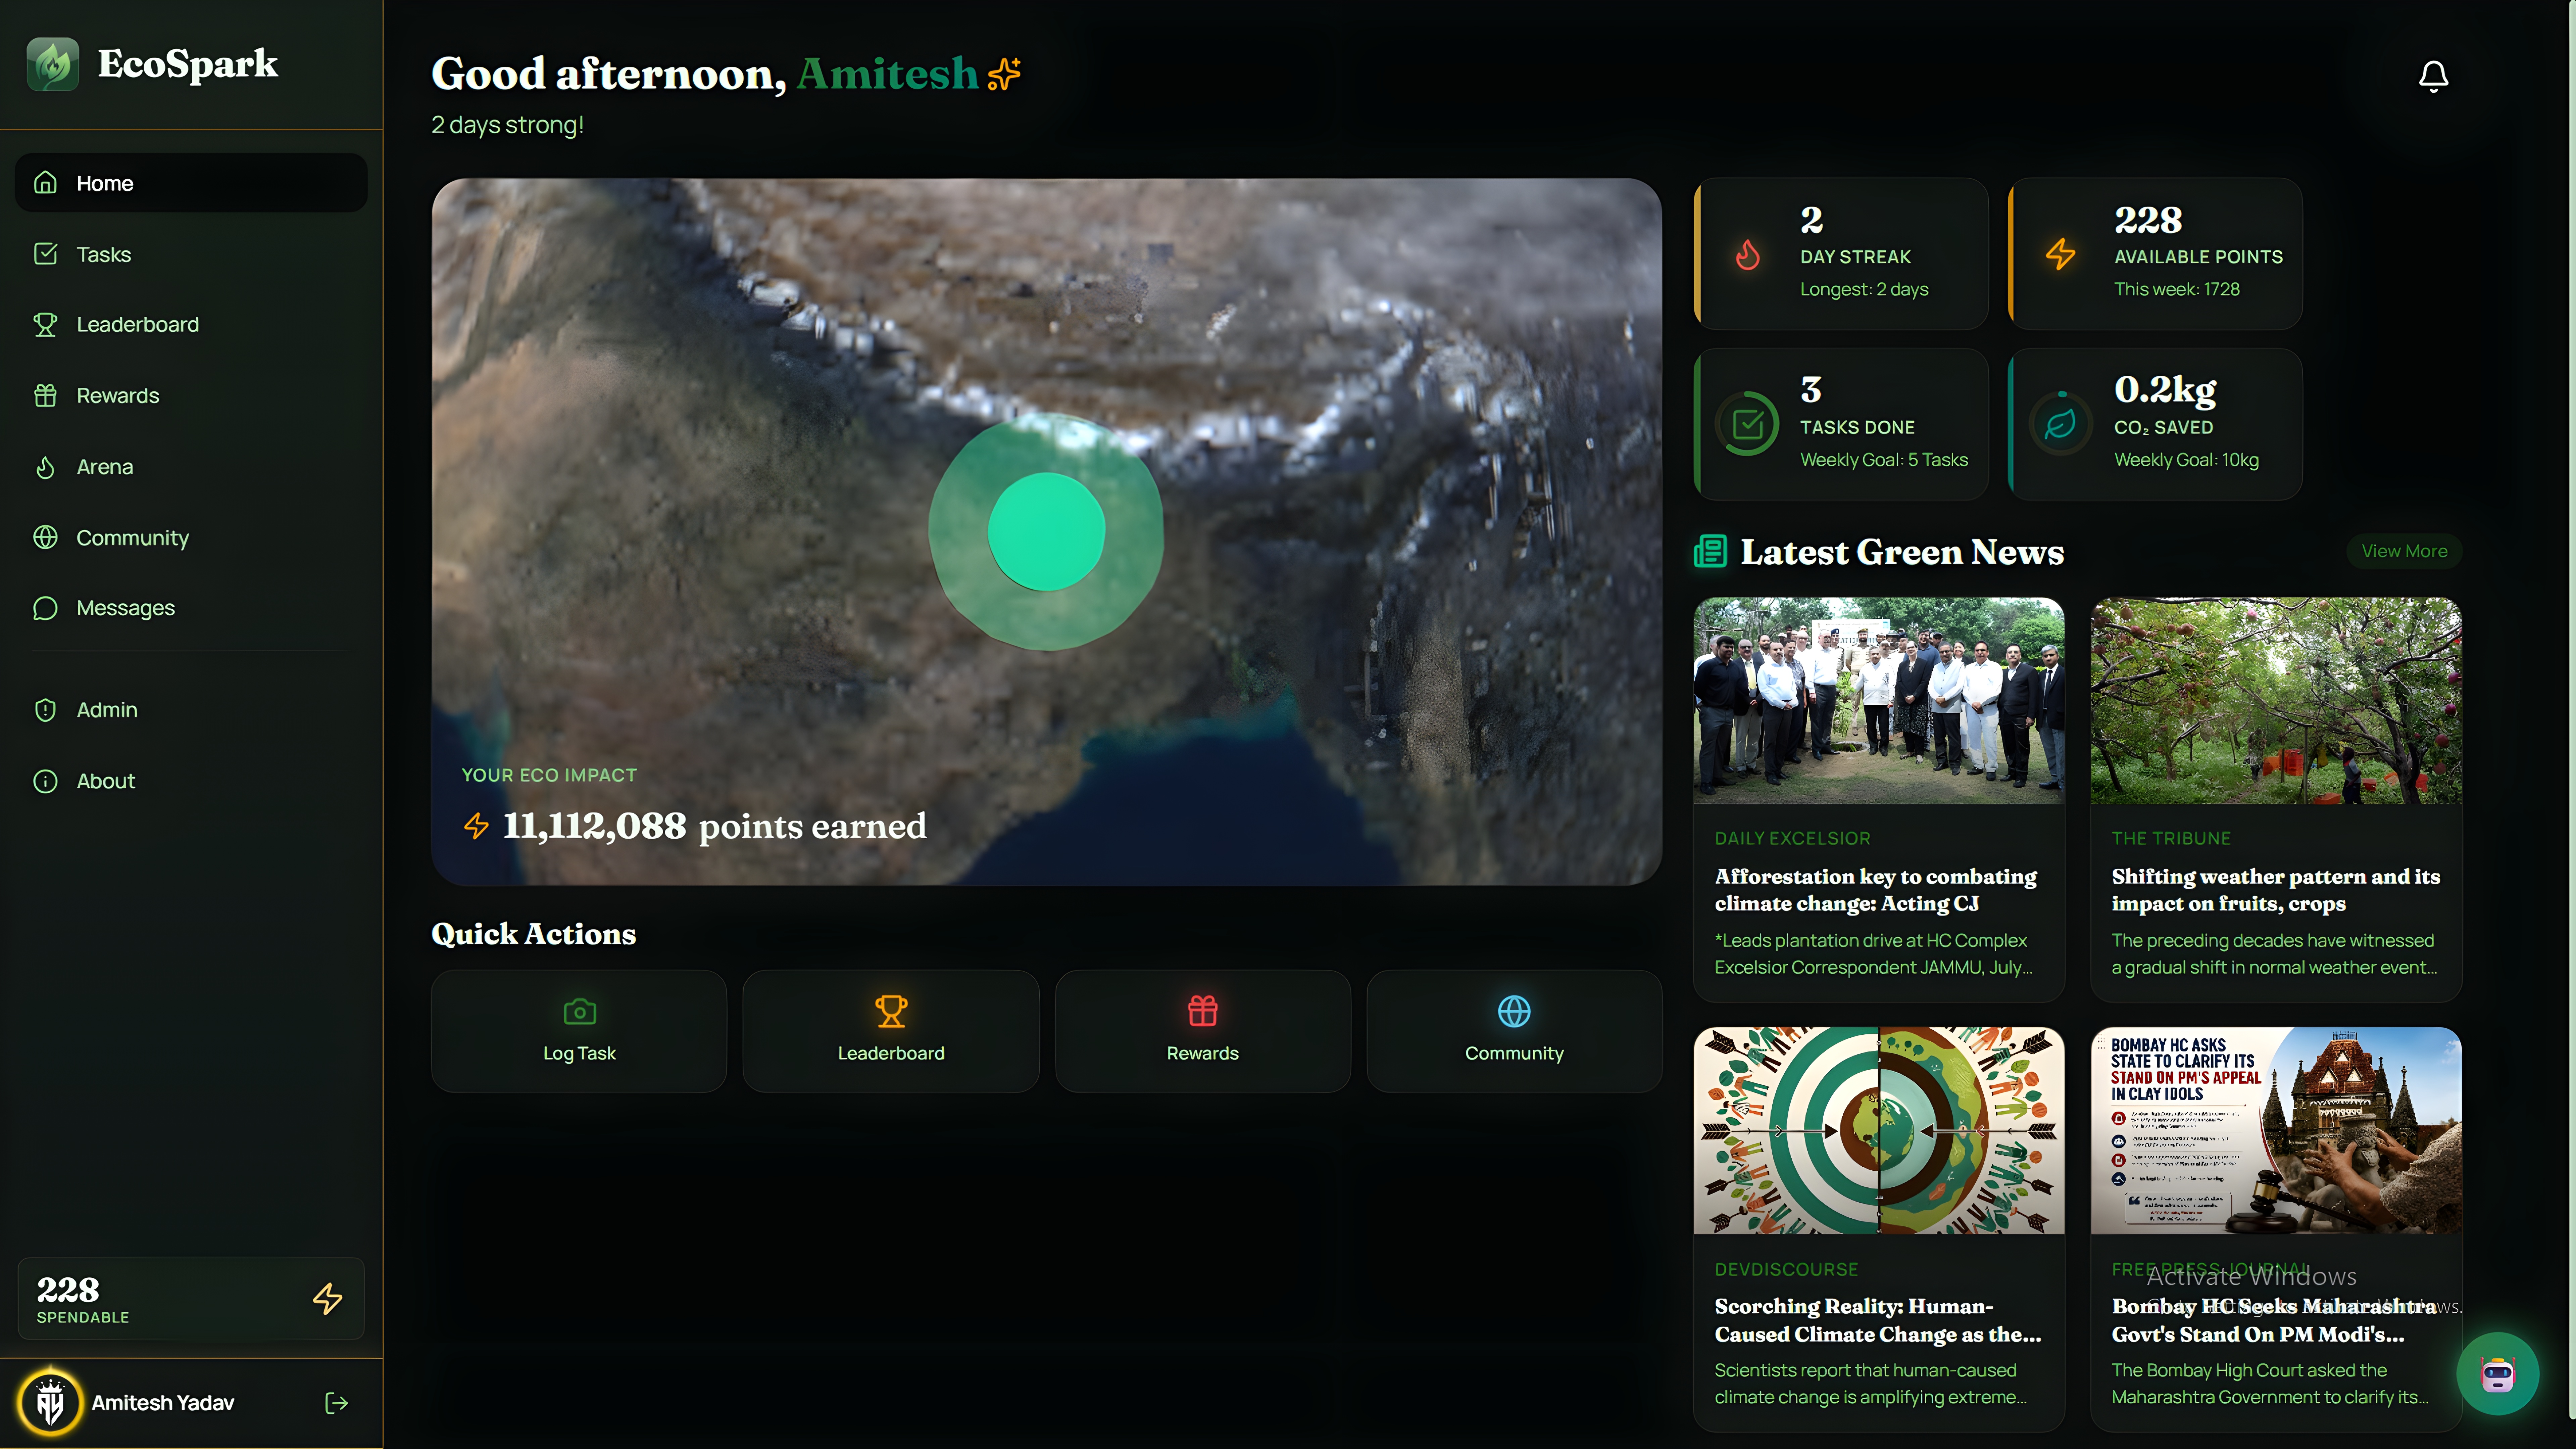Open the Bombay HC Seeks Maharashtra headline
The width and height of the screenshot is (2576, 1449).
tap(2274, 1320)
